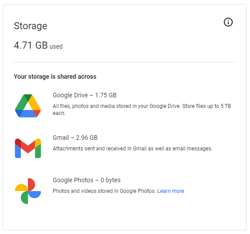250x234 pixels.
Task: Click the 4.71 GB used figure
Action: click(38, 45)
